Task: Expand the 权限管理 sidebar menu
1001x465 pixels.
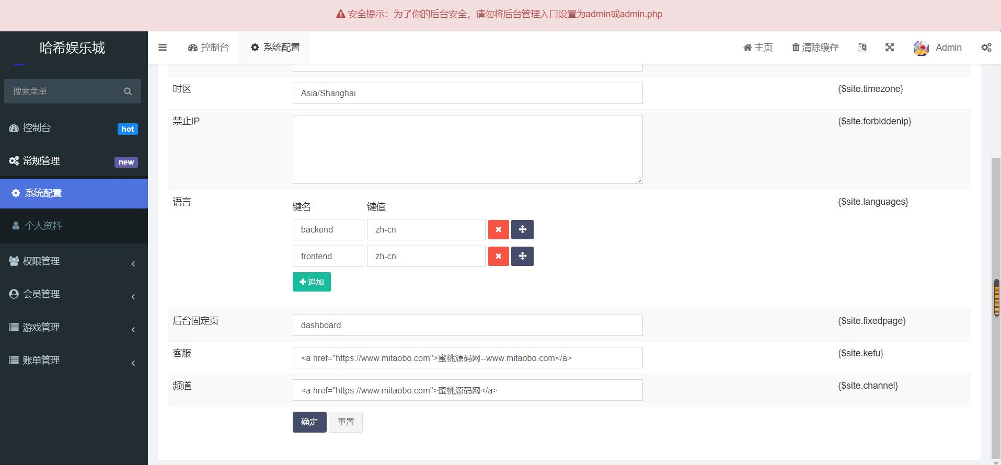Action: click(x=73, y=261)
